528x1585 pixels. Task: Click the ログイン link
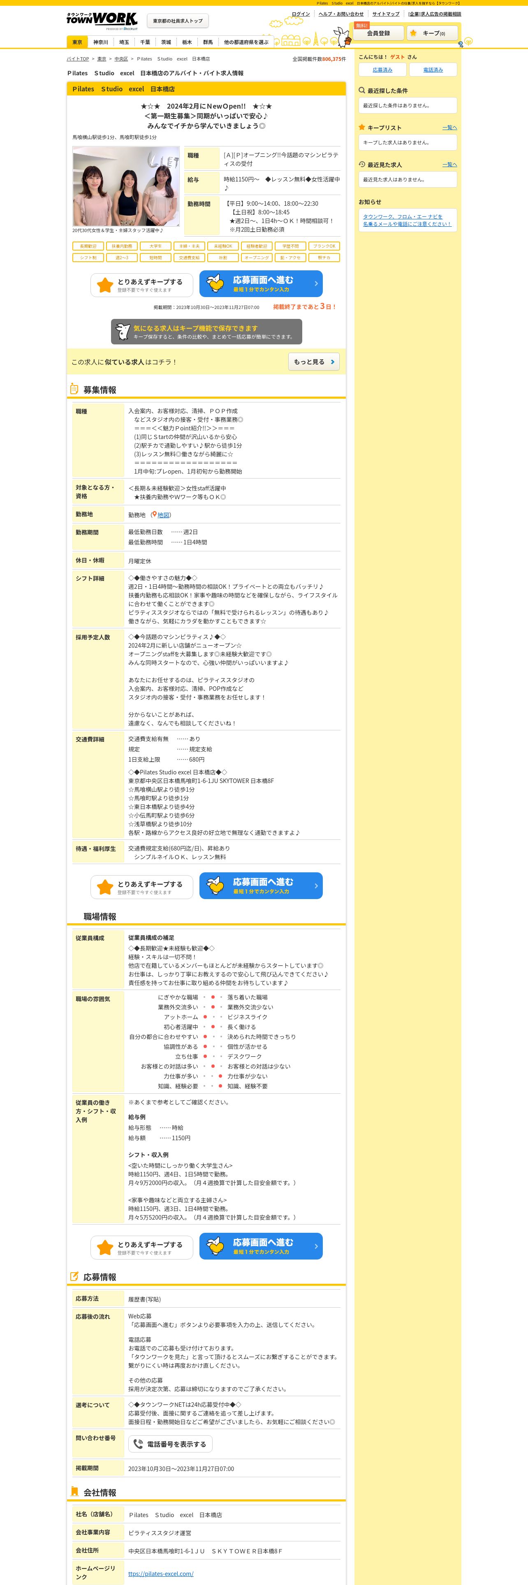tap(301, 14)
